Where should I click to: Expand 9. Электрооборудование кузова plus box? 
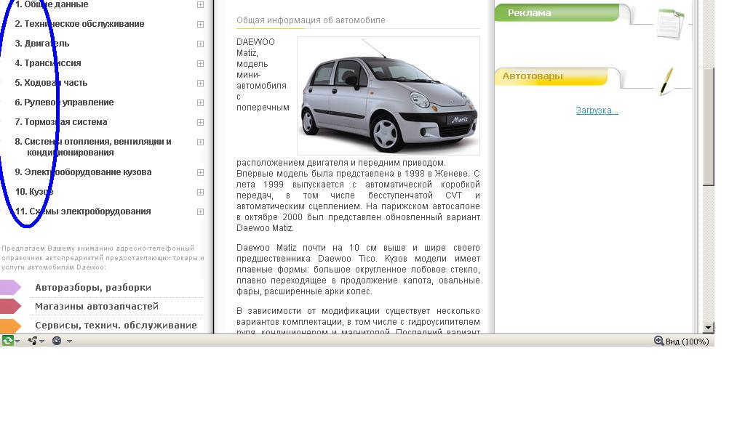click(x=201, y=173)
